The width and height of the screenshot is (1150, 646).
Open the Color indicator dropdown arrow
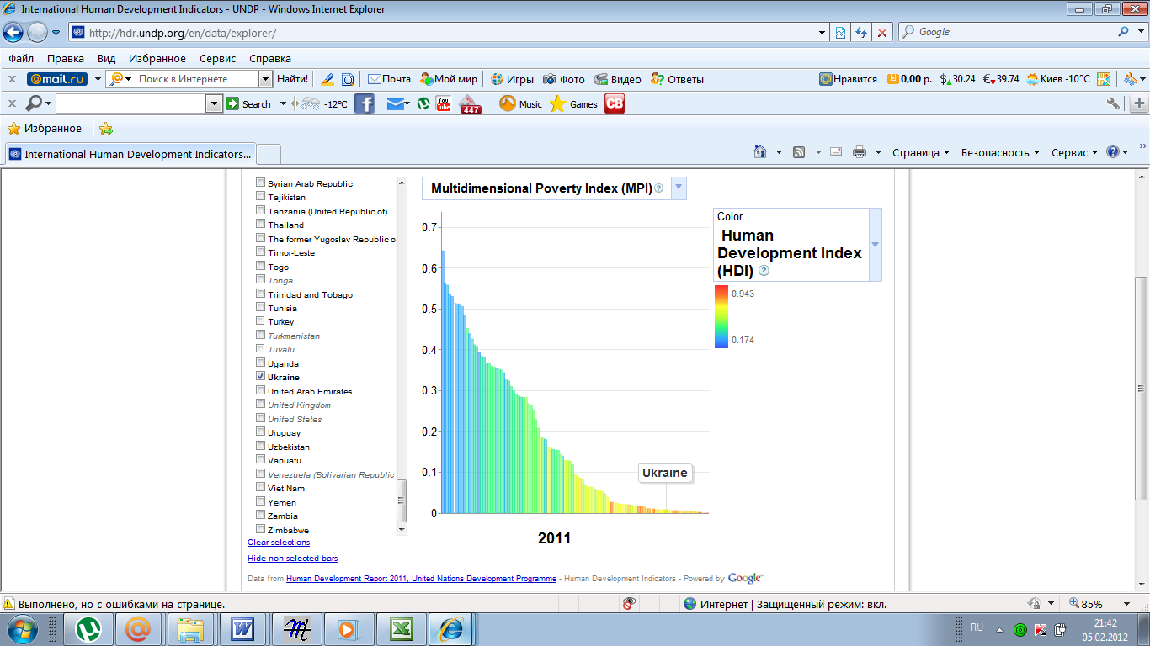tap(875, 245)
